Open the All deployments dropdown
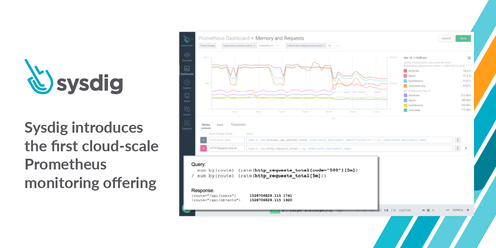This screenshot has width=496, height=248. click(x=331, y=45)
